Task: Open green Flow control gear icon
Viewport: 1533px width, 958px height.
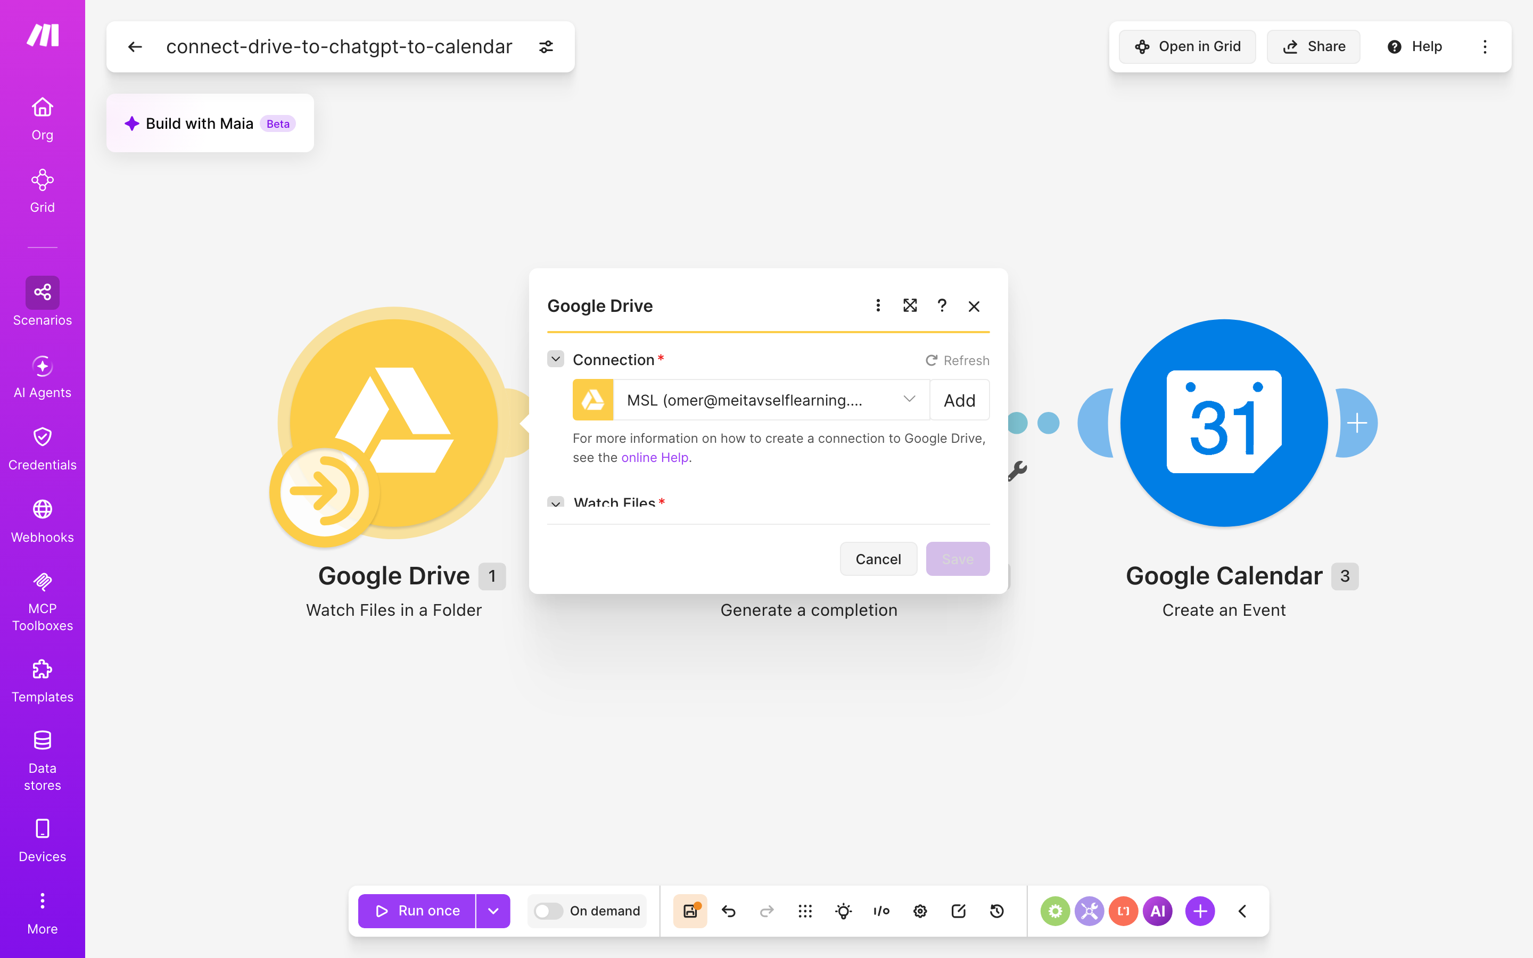Action: (1054, 911)
